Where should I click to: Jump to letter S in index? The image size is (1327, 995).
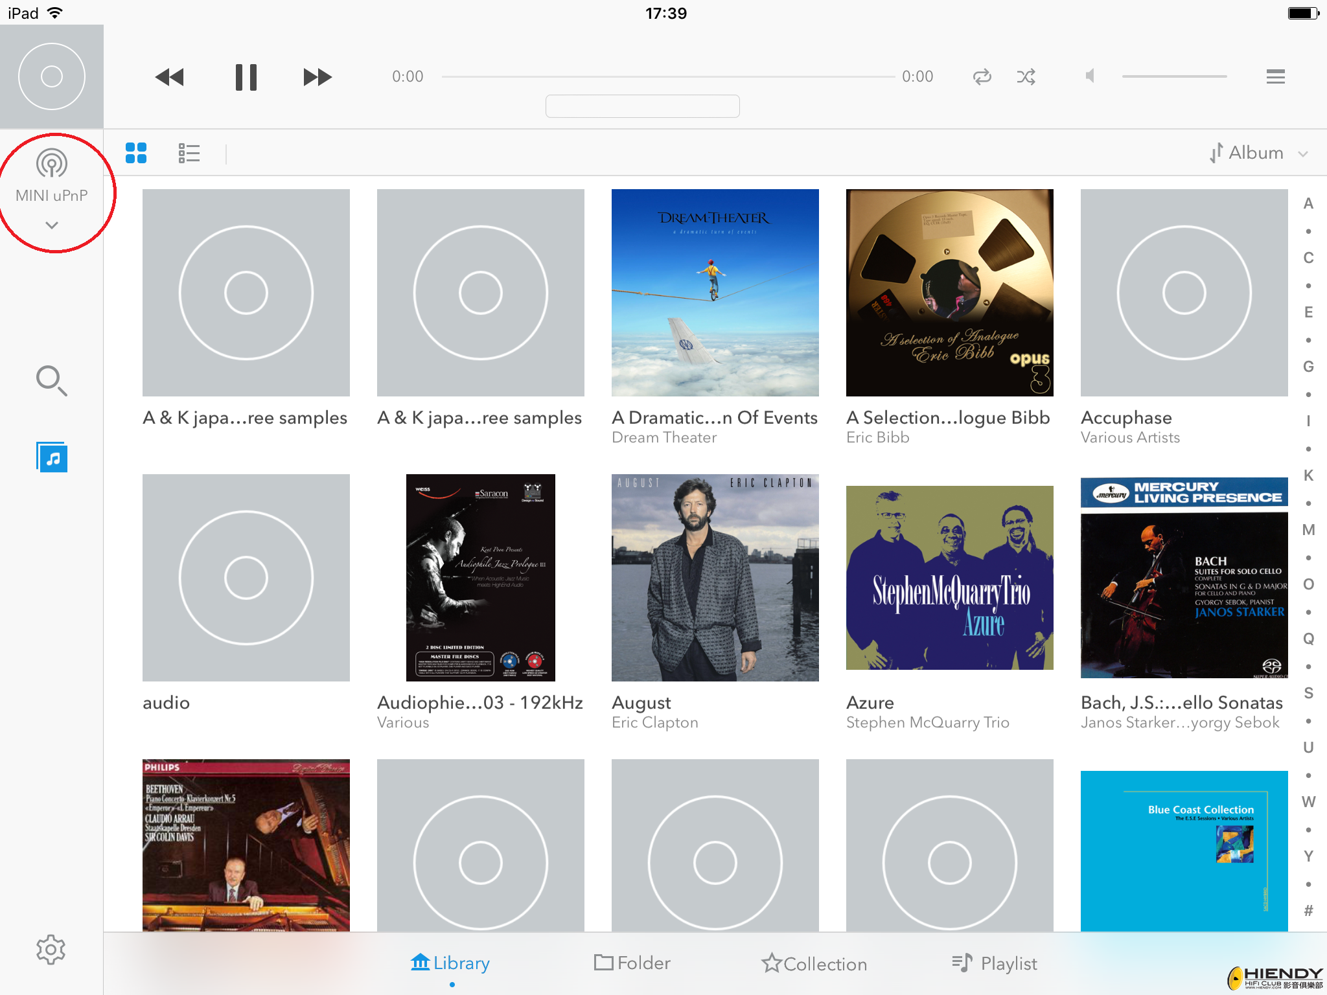coord(1308,693)
